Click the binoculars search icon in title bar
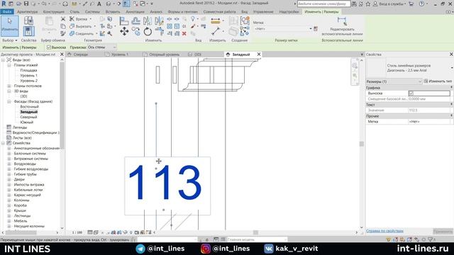This screenshot has height=255, width=454. coord(354,4)
